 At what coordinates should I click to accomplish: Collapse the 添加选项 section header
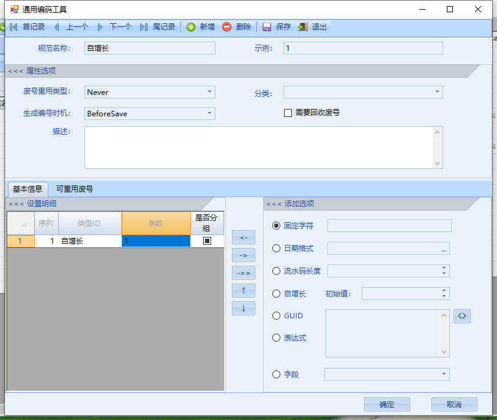point(290,204)
